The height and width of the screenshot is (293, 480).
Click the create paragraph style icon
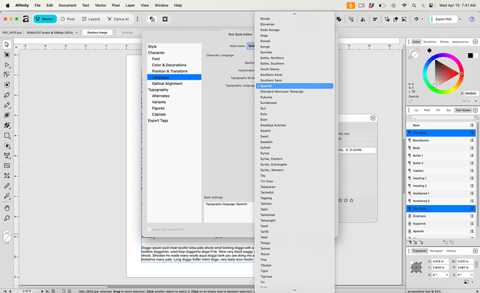click(411, 242)
